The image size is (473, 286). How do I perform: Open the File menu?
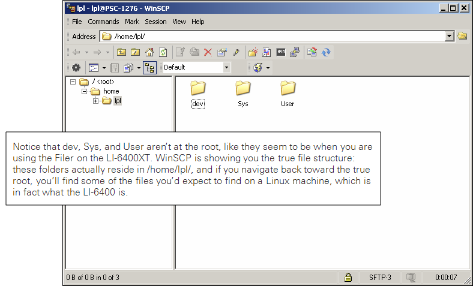point(77,22)
